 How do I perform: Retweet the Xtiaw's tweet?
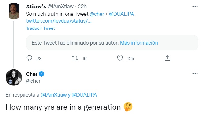pyautogui.click(x=75, y=58)
